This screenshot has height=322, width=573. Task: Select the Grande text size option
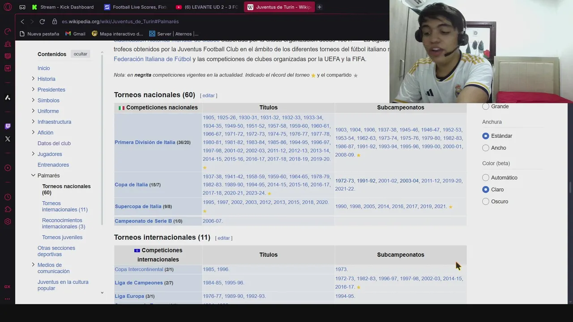[486, 106]
